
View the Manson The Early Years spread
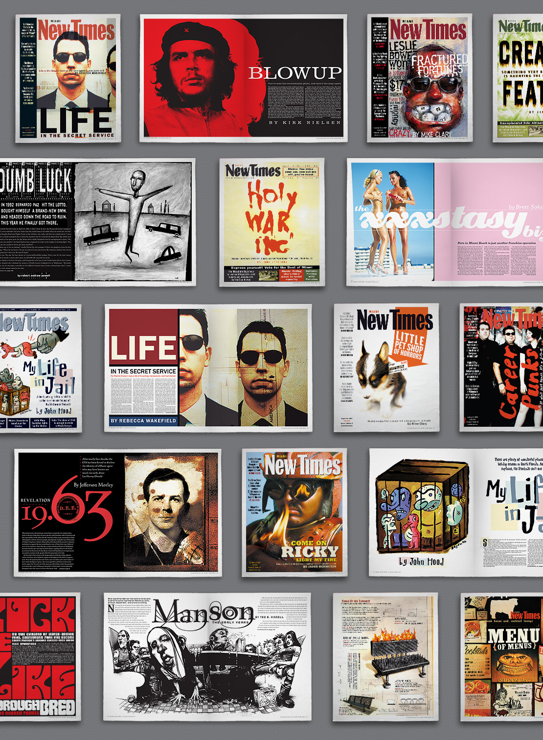(x=207, y=656)
